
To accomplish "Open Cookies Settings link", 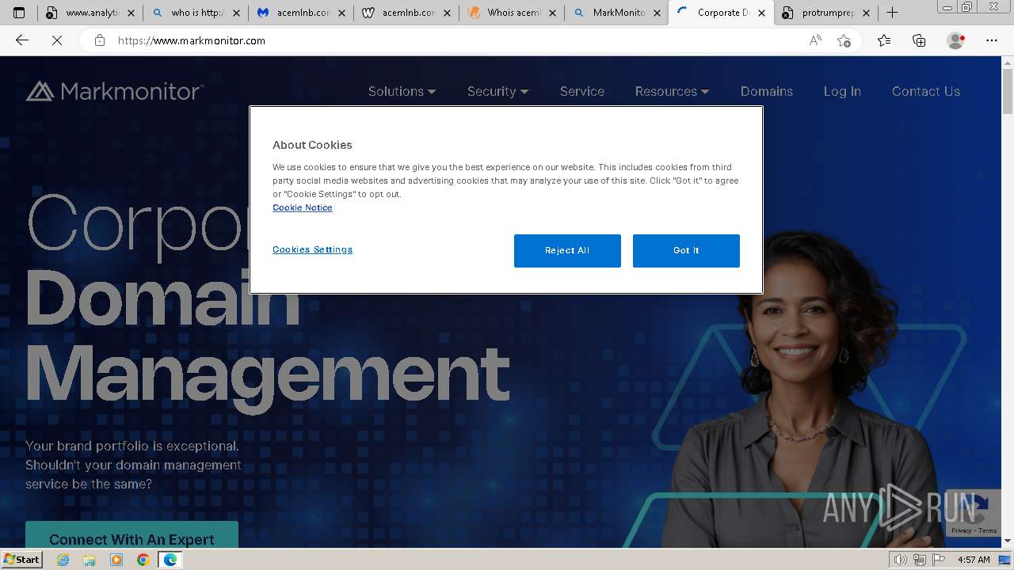I will 312,249.
